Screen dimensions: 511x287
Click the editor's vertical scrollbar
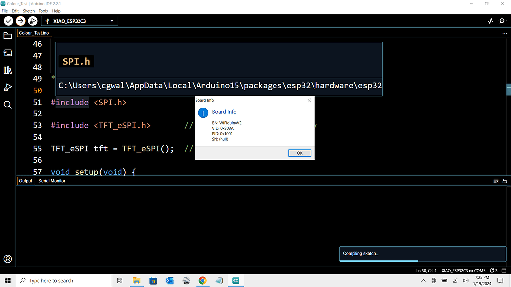(508, 90)
